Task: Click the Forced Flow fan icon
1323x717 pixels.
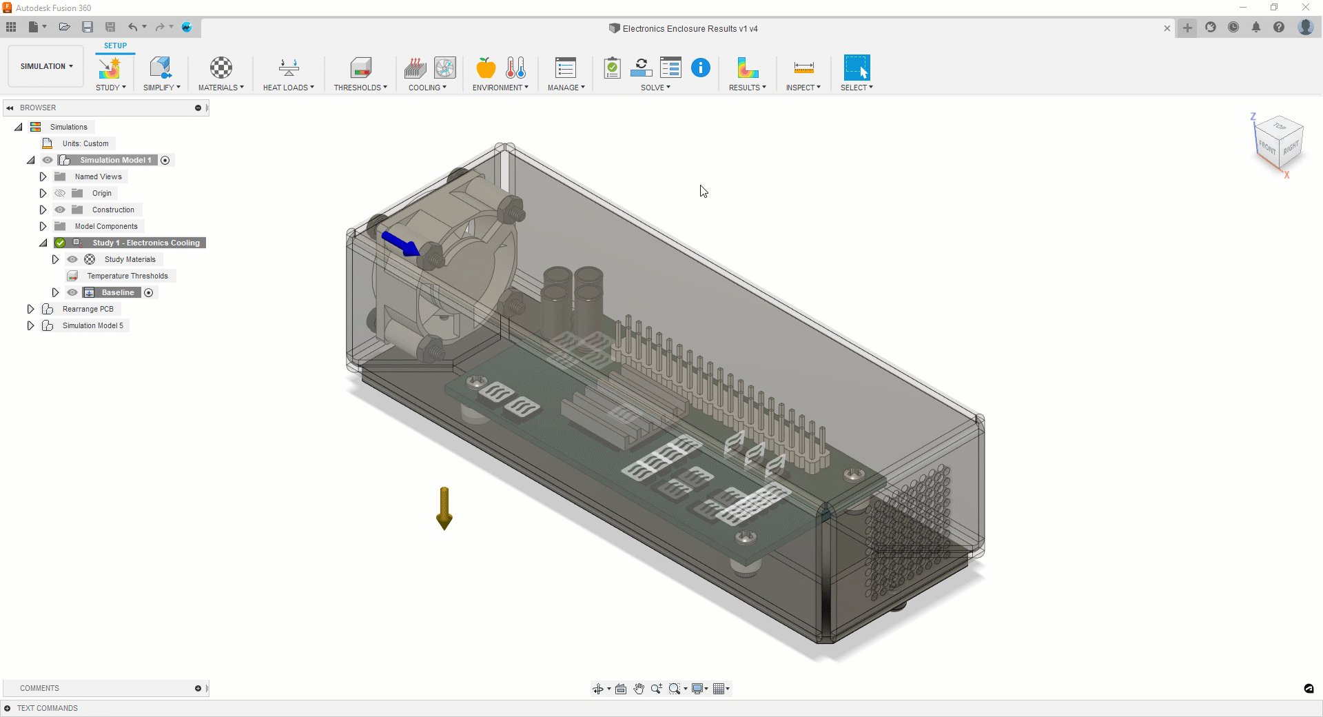Action: coord(445,68)
